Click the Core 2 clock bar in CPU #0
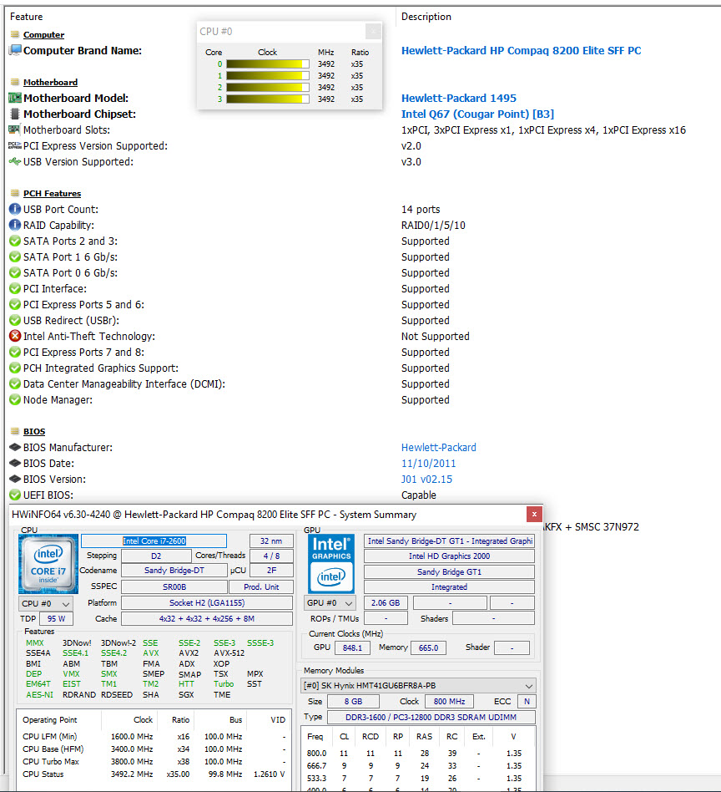Image resolution: width=721 pixels, height=792 pixels. [x=267, y=87]
